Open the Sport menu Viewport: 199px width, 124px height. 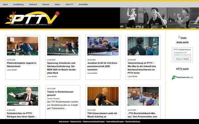(x=5, y=4)
